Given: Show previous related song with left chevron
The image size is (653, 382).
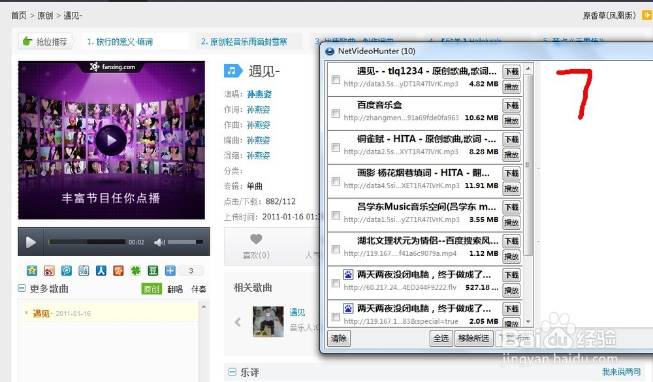Looking at the screenshot, I should tap(238, 322).
